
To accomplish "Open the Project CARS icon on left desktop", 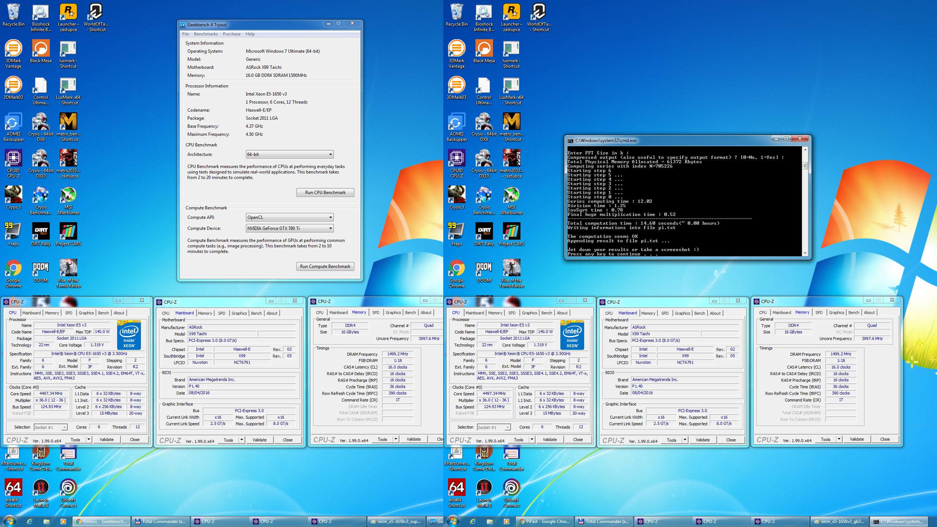I will [x=68, y=235].
